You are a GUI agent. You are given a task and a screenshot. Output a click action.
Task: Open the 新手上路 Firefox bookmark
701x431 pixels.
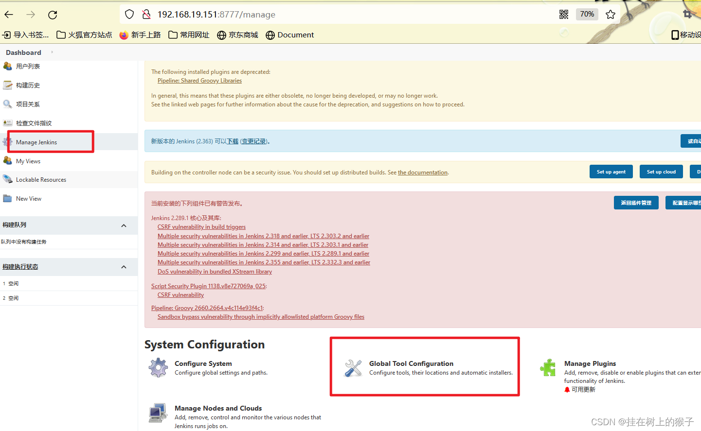pos(140,35)
